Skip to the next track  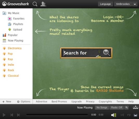18,115
